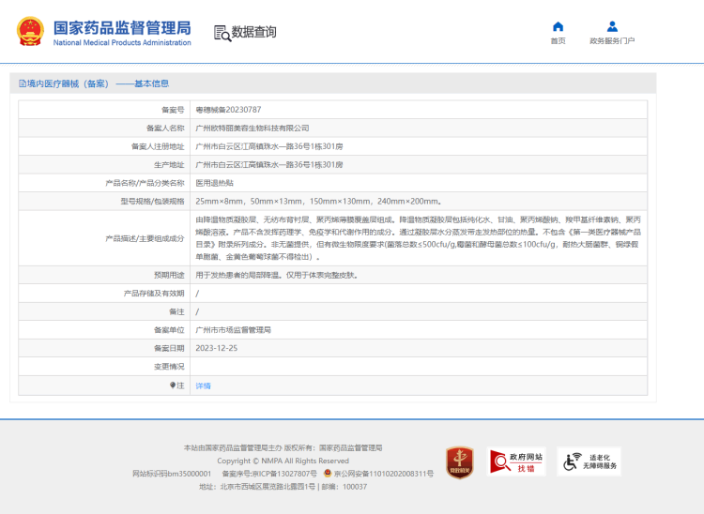Screen dimensions: 704x514
Task: Select the 政务服务门户 navigation label
Action: (x=612, y=41)
